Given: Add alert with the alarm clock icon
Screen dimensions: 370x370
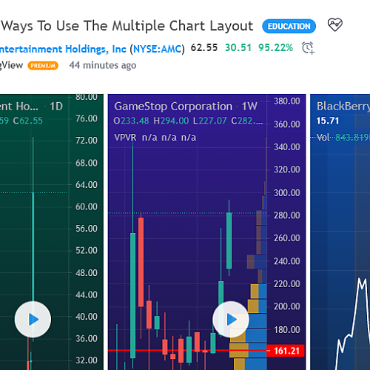Looking at the screenshot, I should pos(308,48).
